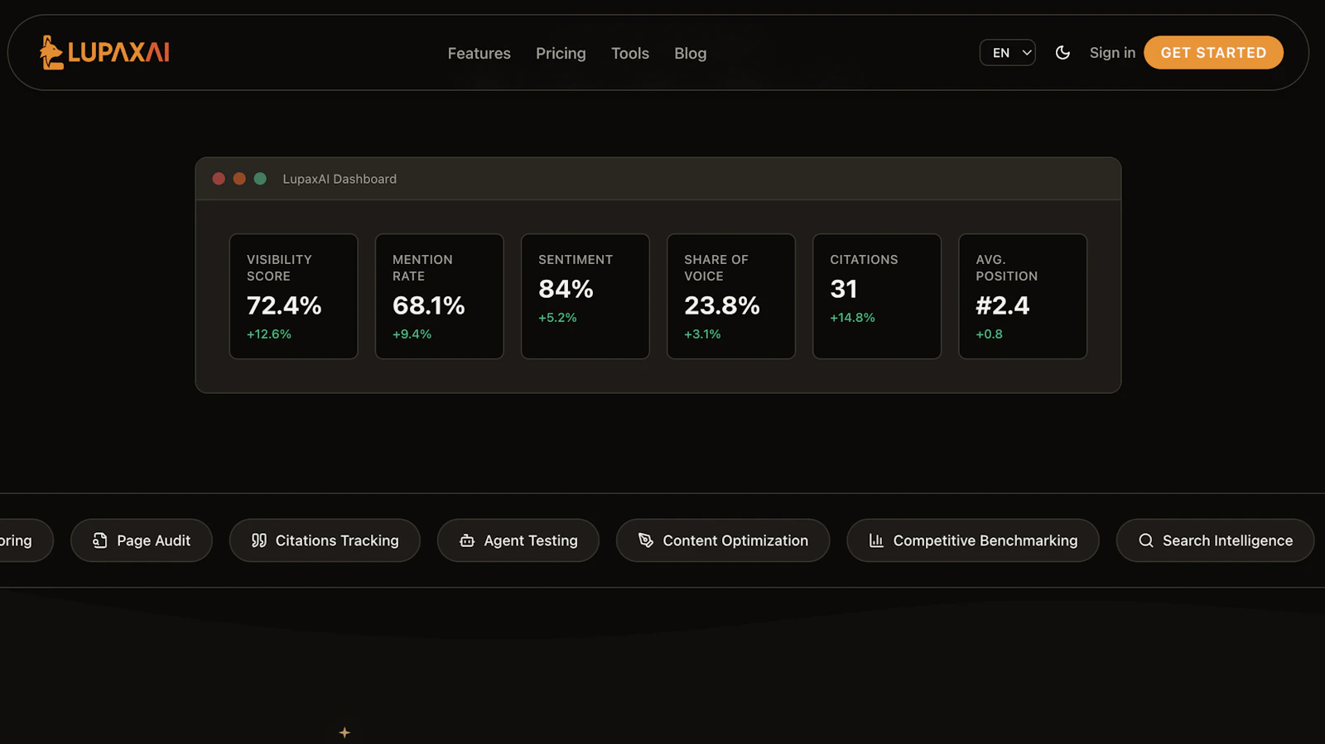Click the CITATIONS card label
This screenshot has width=1325, height=744.
click(x=864, y=260)
